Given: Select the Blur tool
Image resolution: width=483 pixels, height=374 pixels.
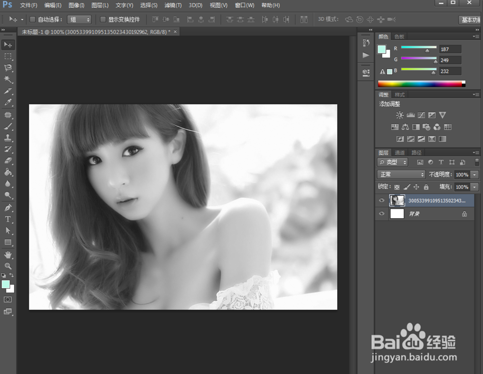Looking at the screenshot, I should pyautogui.click(x=8, y=184).
